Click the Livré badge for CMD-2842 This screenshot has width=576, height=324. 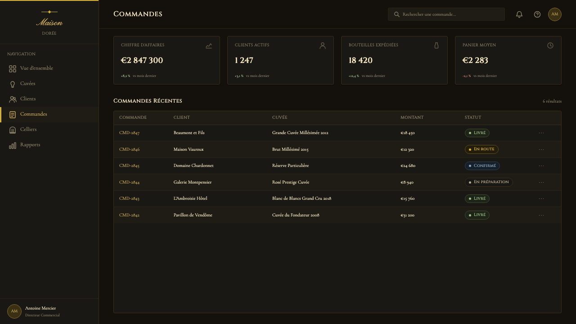pos(477,215)
